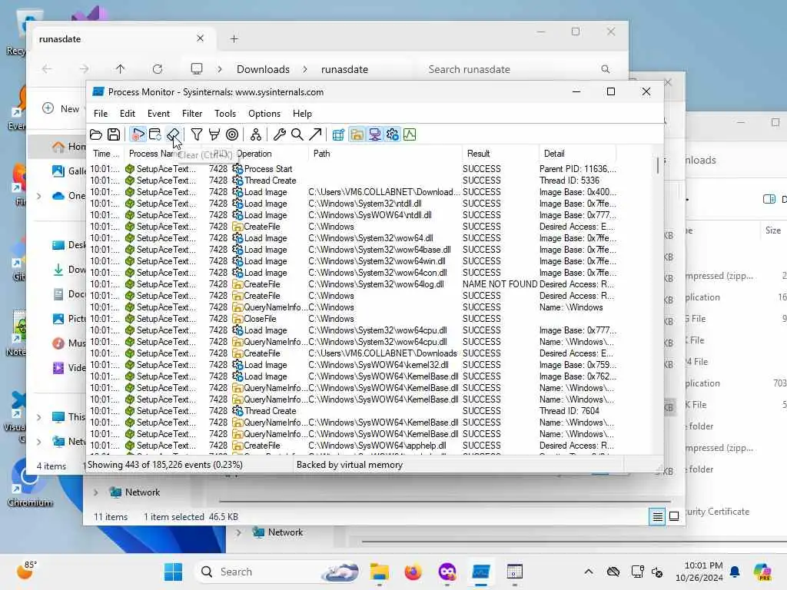This screenshot has height=590, width=787.
Task: Click the Detail column header
Action: (x=577, y=154)
